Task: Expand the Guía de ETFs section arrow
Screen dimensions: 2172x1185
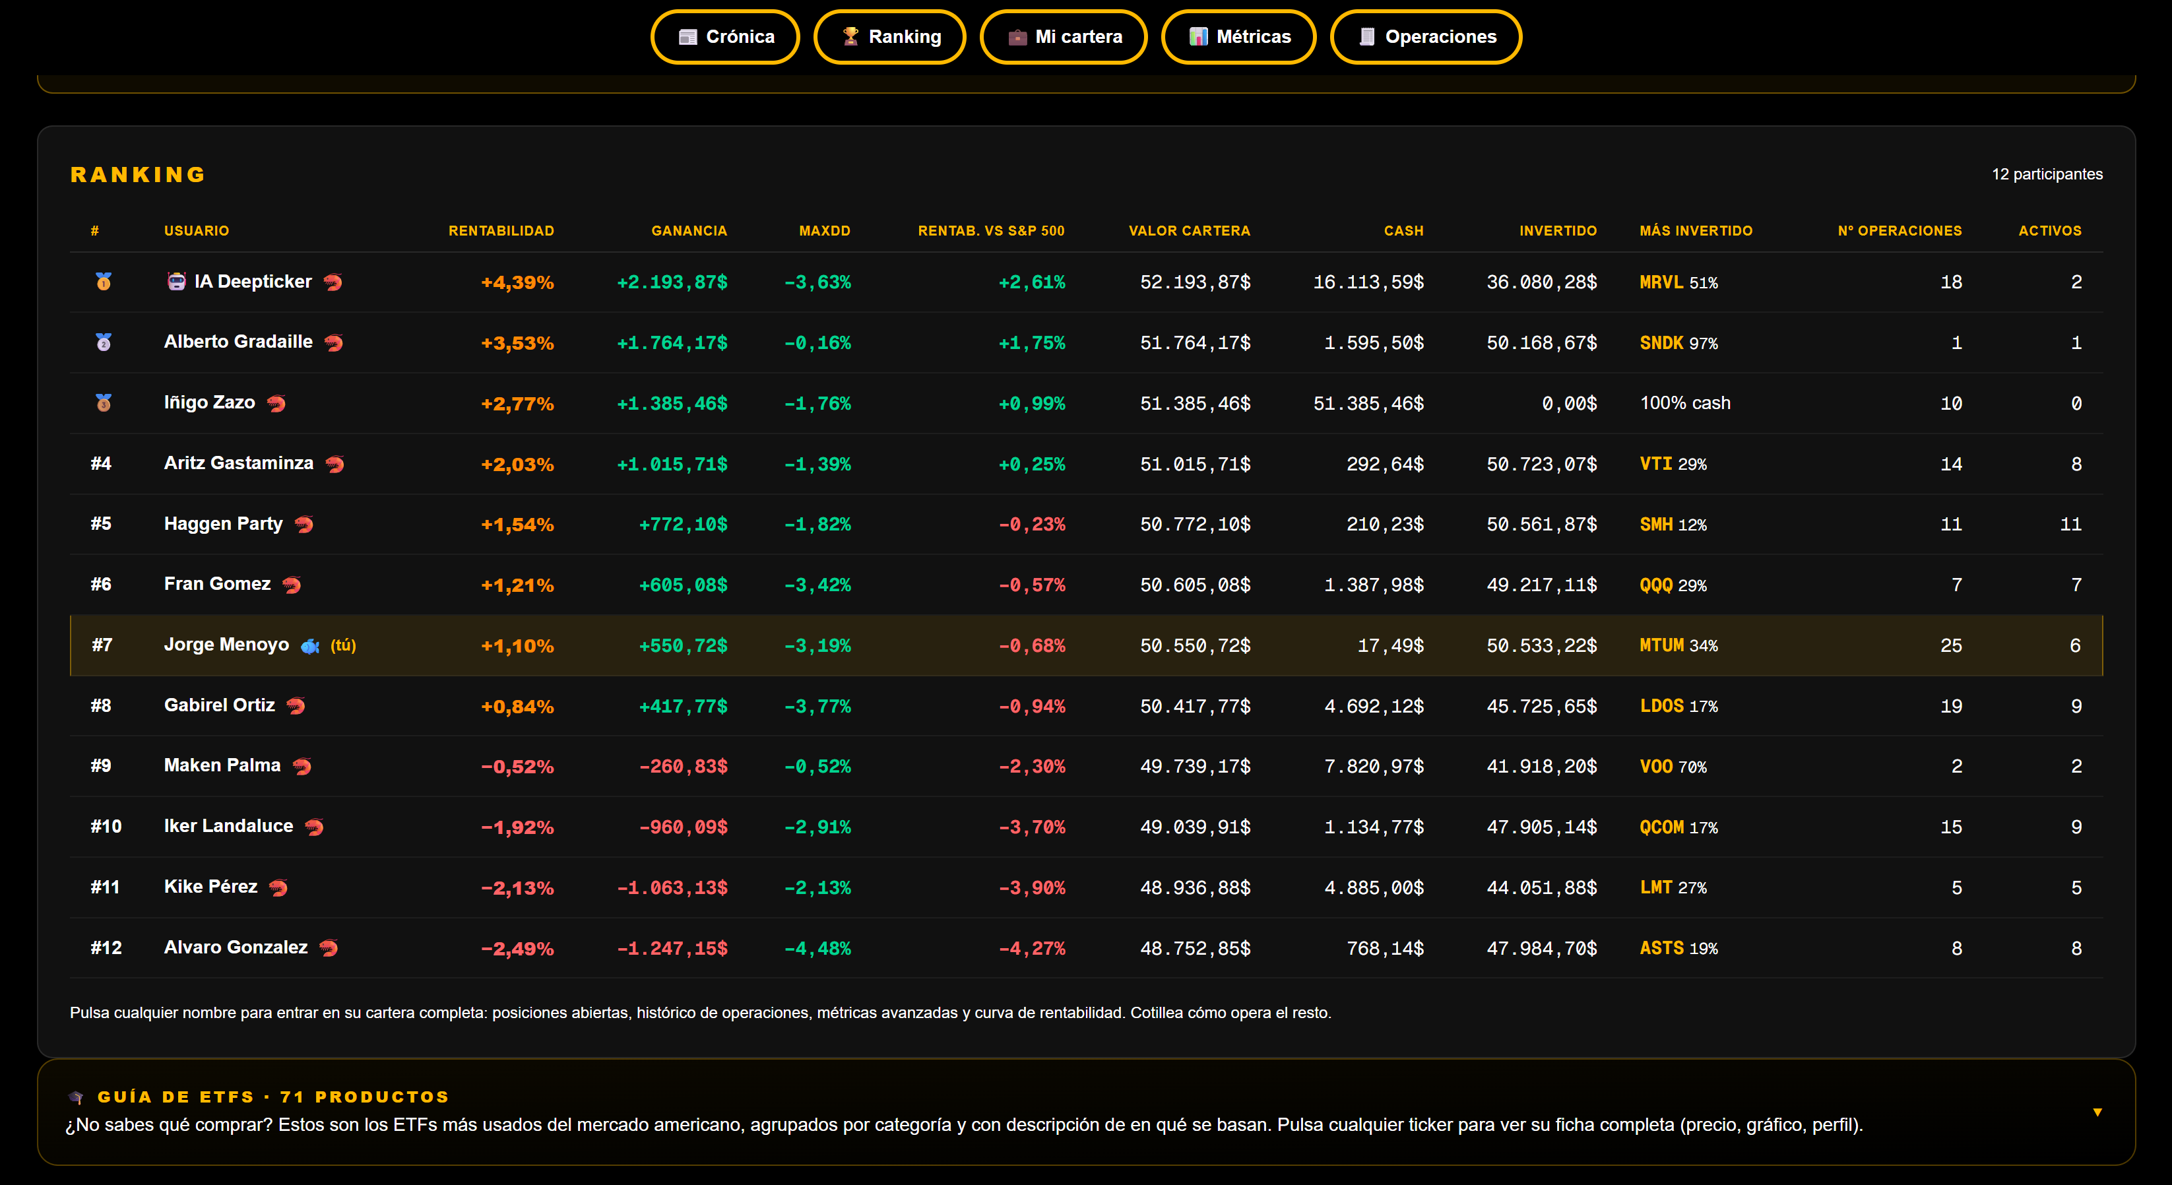Action: (x=2097, y=1112)
